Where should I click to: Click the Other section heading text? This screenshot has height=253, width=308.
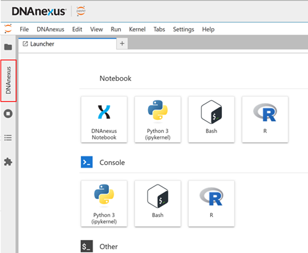click(x=108, y=246)
